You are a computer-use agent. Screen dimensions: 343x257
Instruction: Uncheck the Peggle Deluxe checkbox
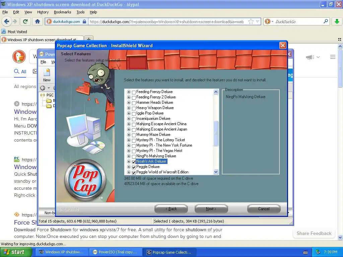[134, 167]
